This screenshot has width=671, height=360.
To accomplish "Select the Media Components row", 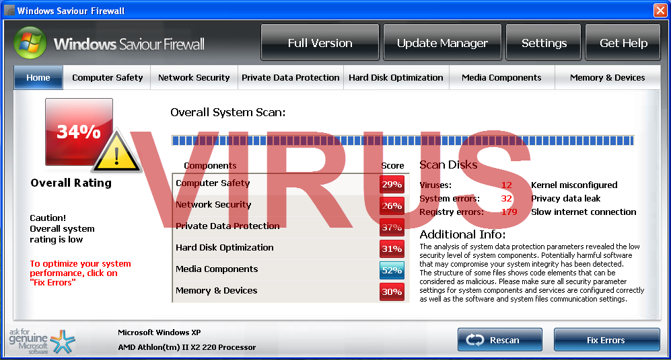I will pos(291,270).
